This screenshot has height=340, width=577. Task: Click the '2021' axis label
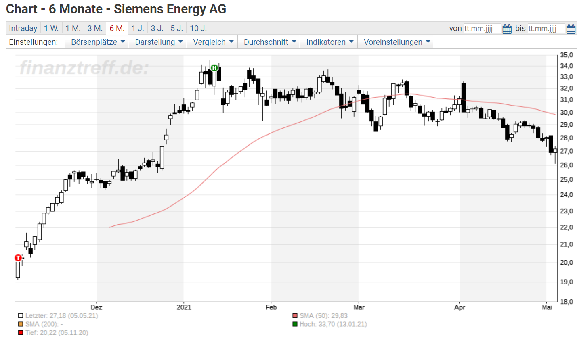coord(184,307)
